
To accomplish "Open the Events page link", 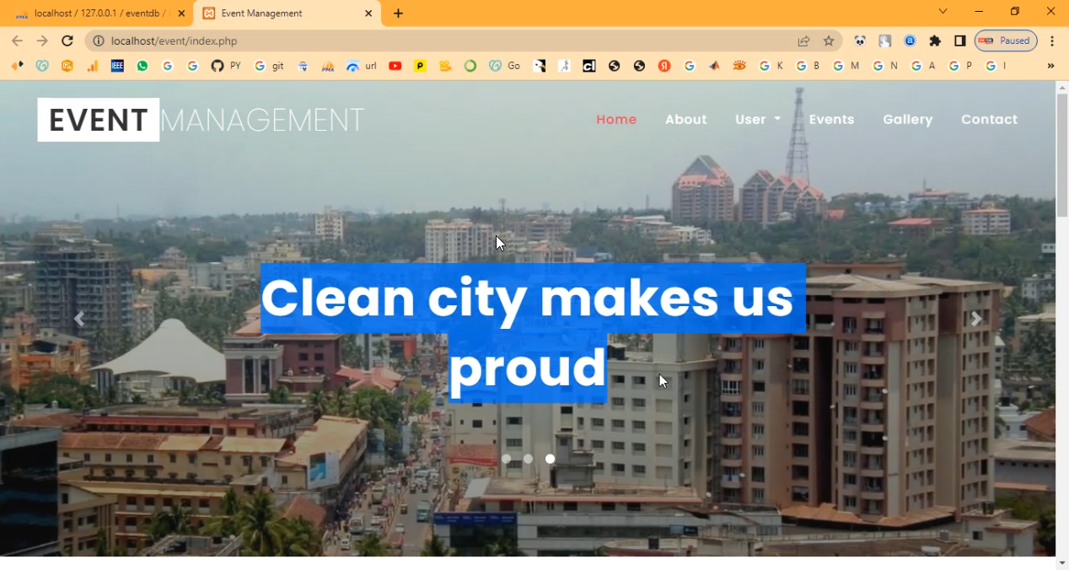I will click(x=831, y=120).
